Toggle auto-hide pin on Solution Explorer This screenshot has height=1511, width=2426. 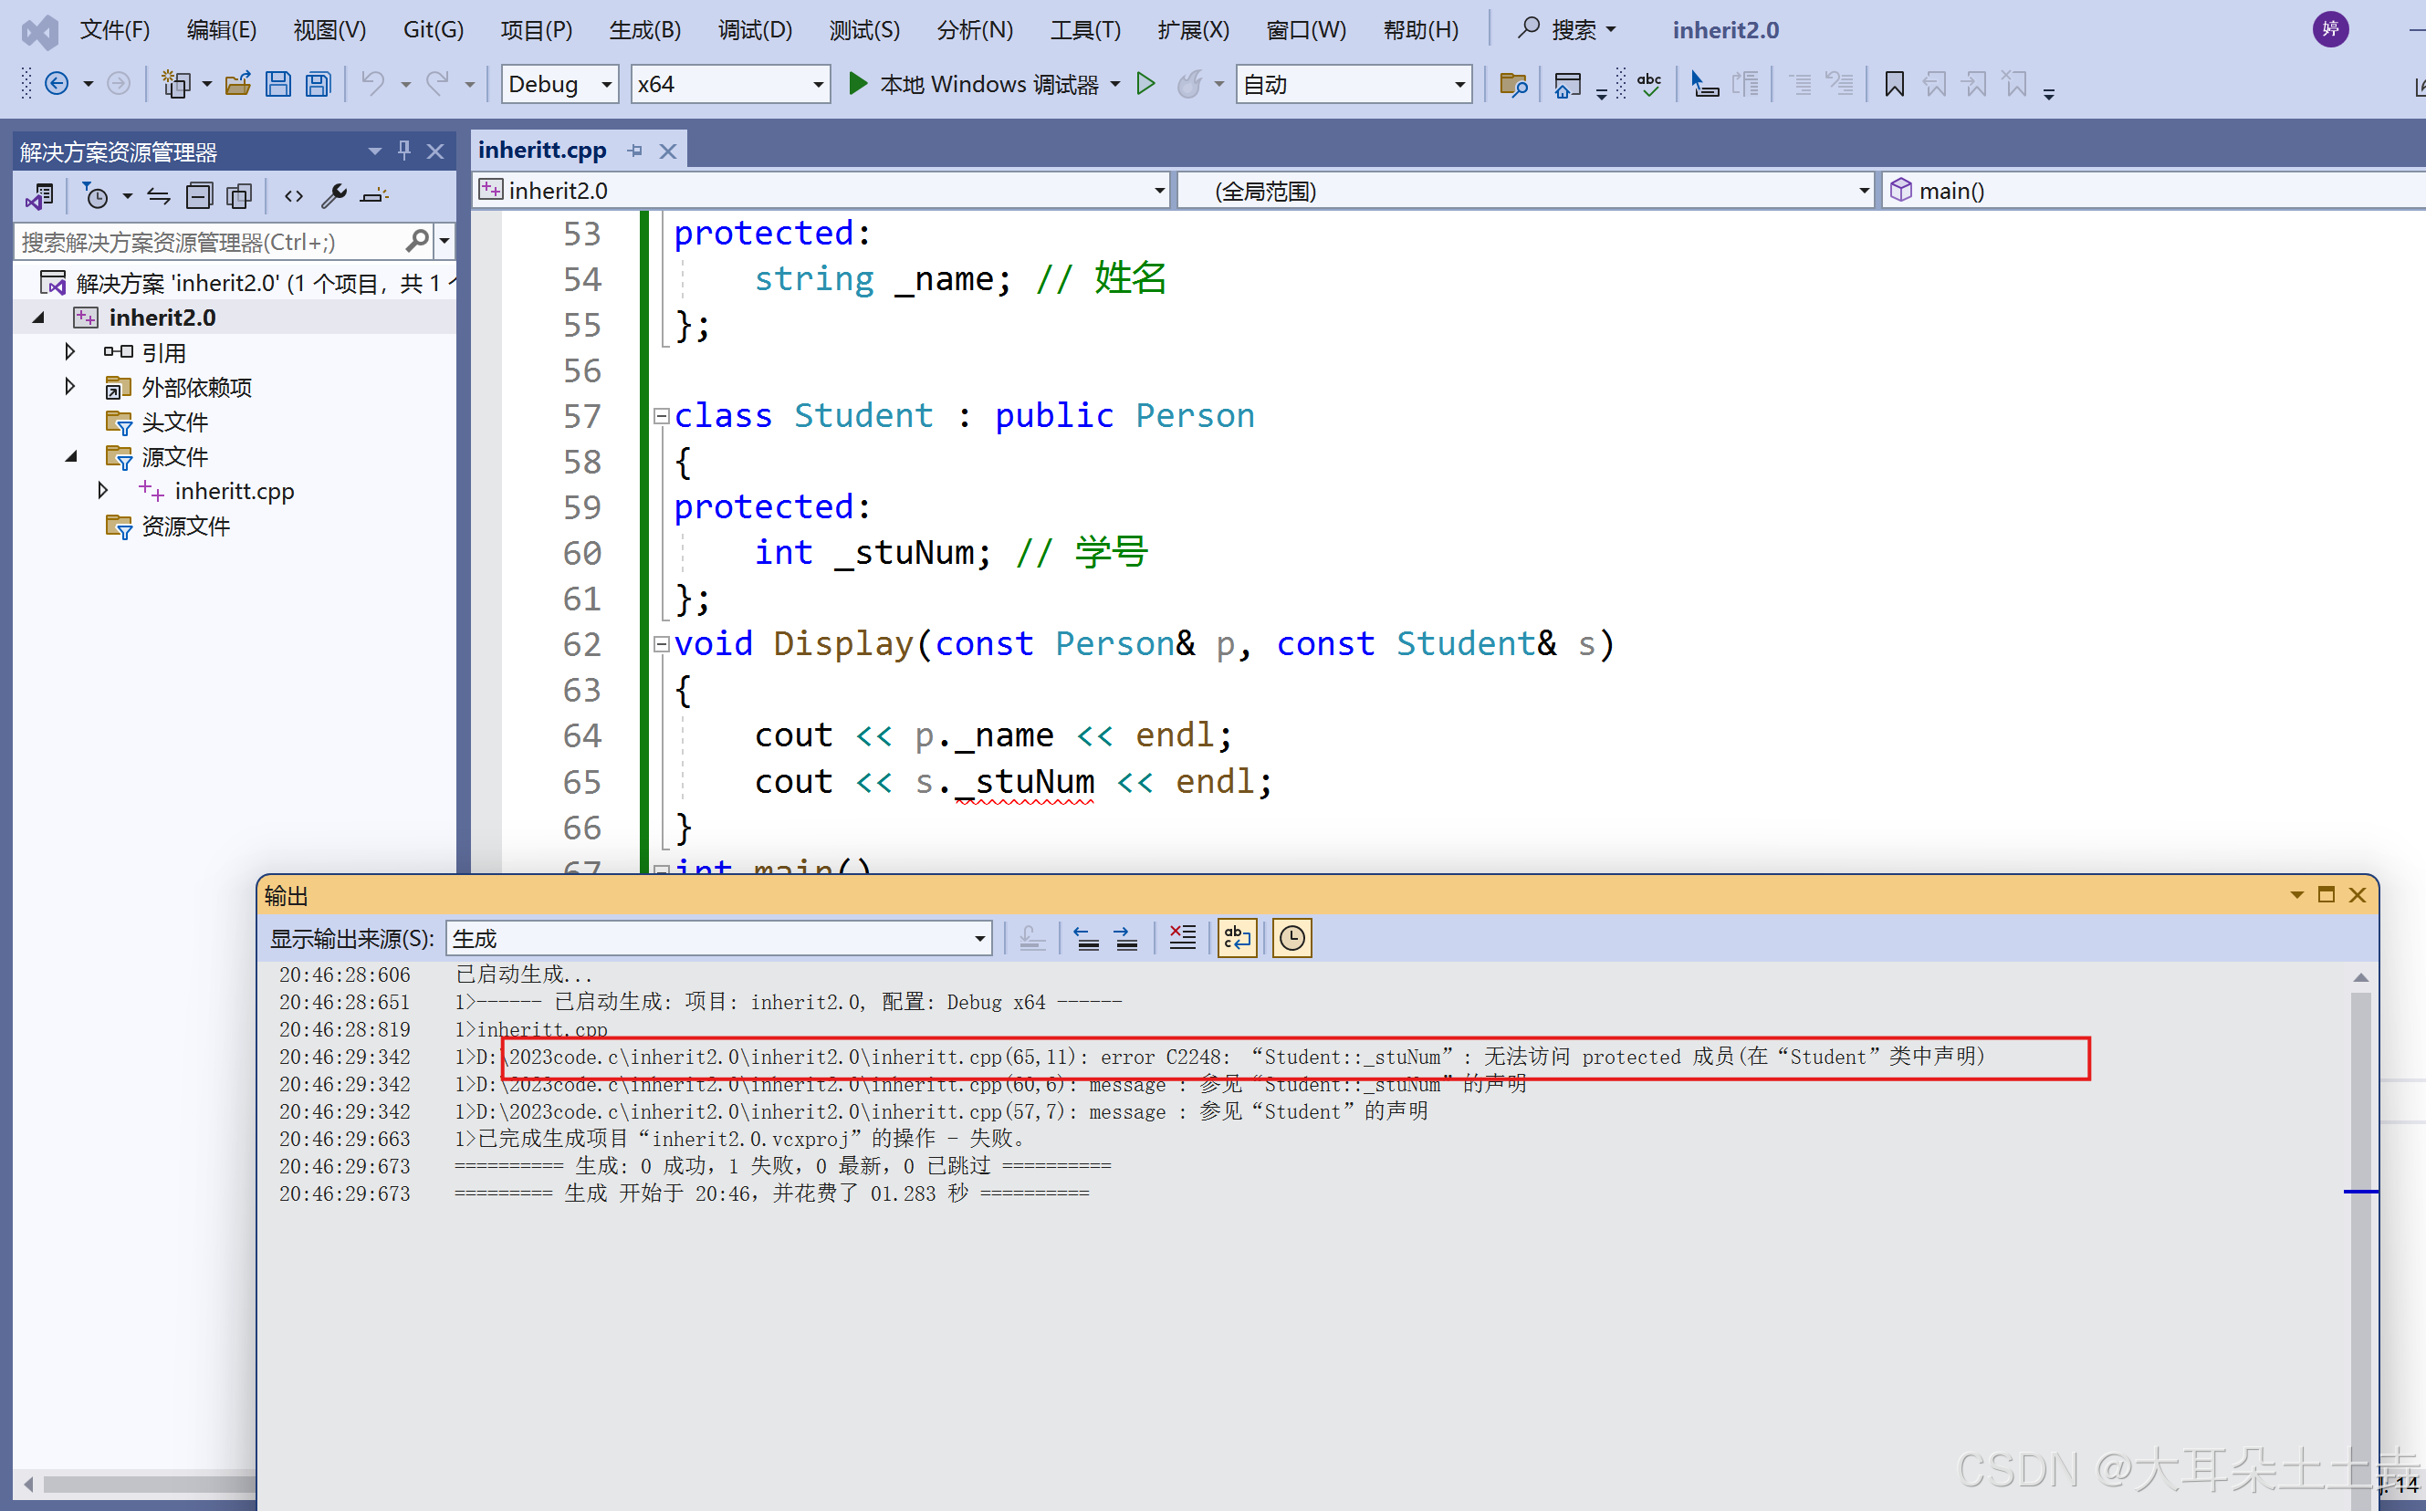(403, 151)
